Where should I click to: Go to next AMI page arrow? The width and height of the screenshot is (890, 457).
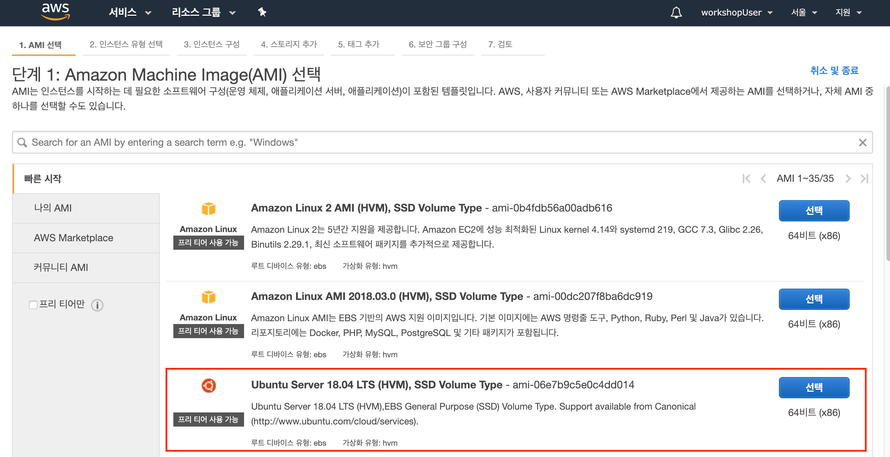click(x=848, y=179)
